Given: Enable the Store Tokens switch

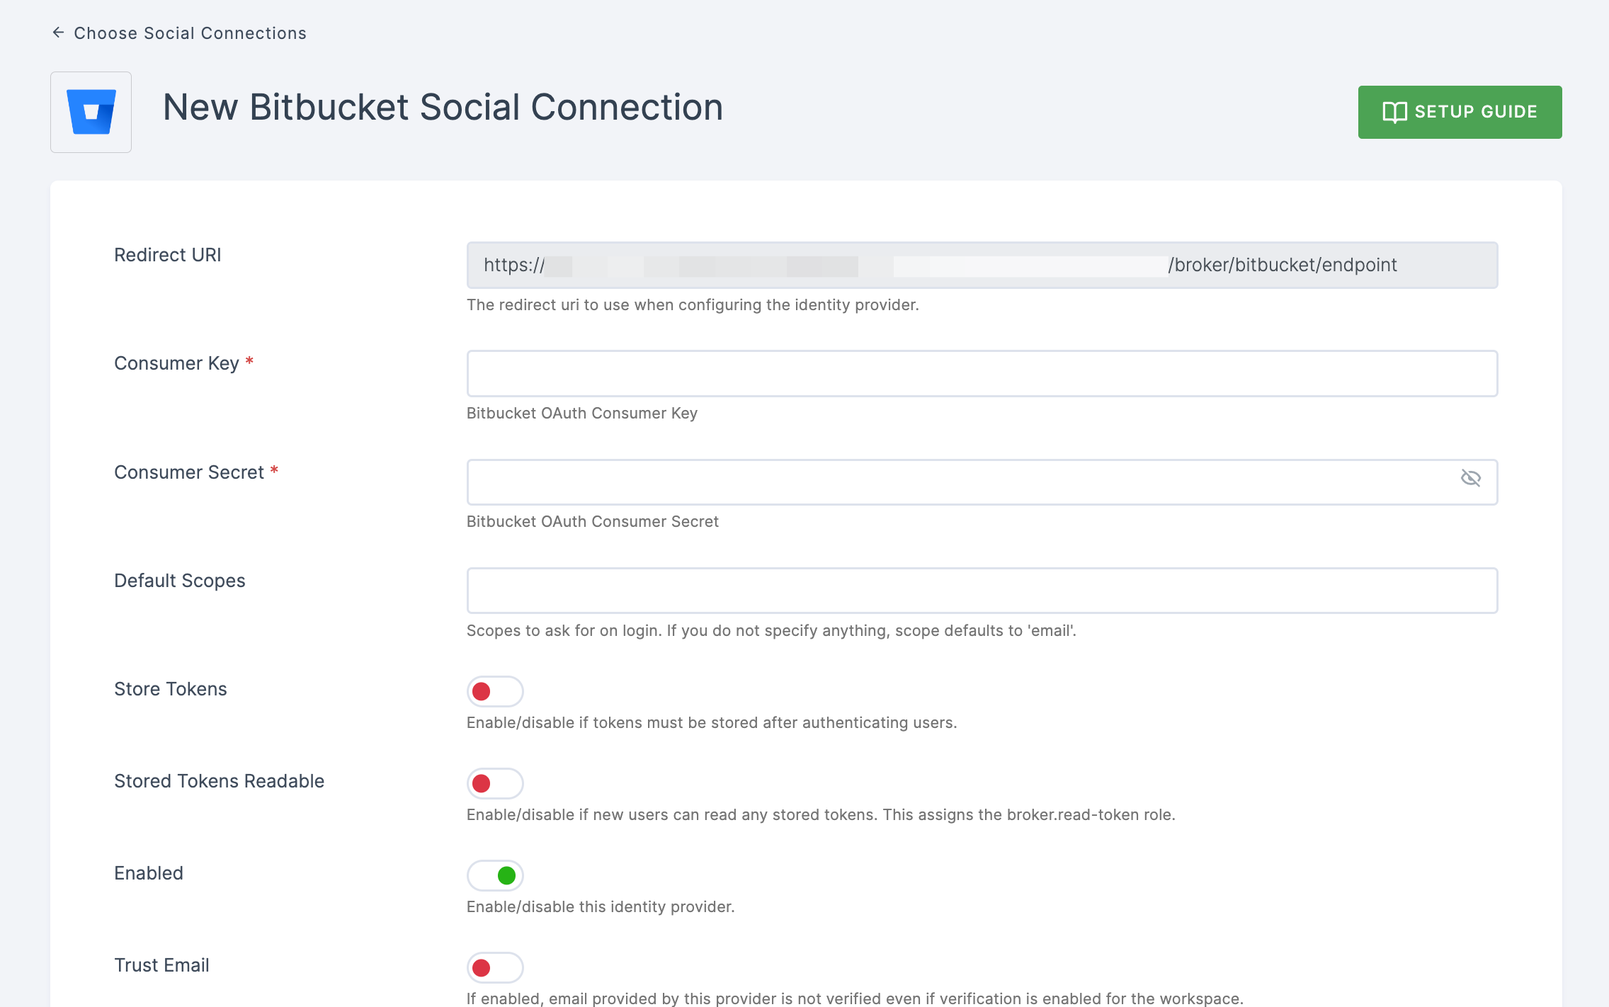Looking at the screenshot, I should click(495, 691).
